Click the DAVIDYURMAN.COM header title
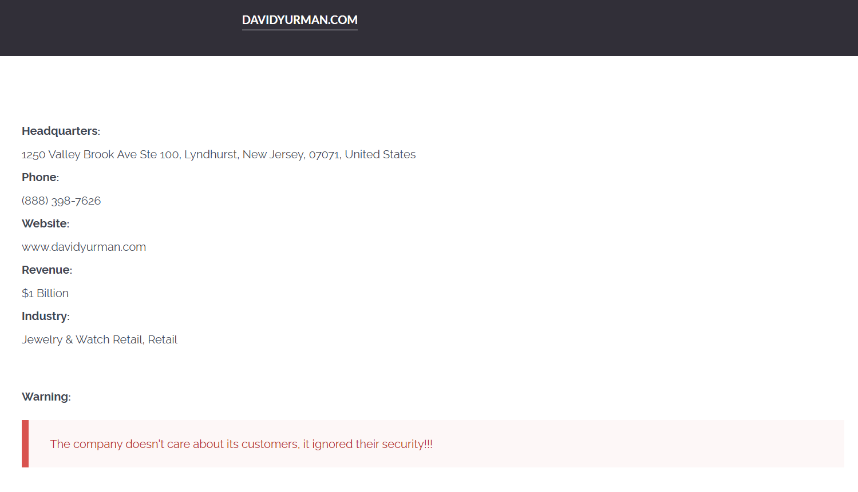 [299, 20]
